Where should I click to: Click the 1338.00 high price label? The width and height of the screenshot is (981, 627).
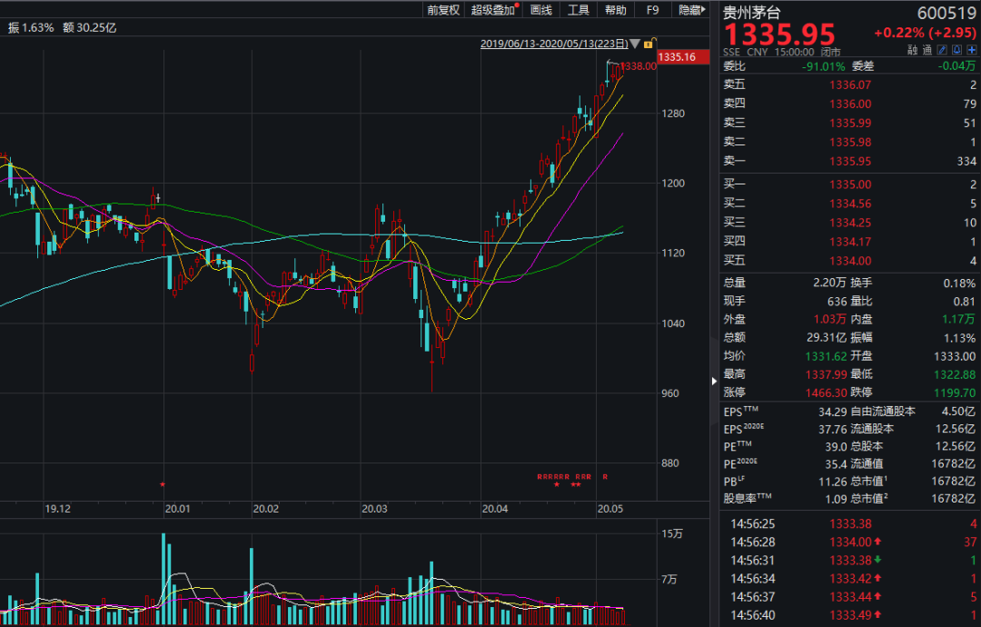pos(639,66)
